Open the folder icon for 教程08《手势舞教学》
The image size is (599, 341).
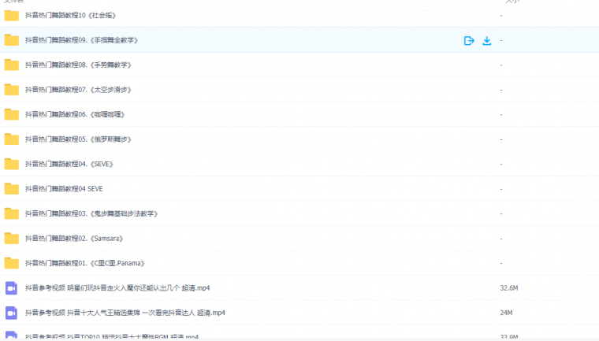[12, 65]
